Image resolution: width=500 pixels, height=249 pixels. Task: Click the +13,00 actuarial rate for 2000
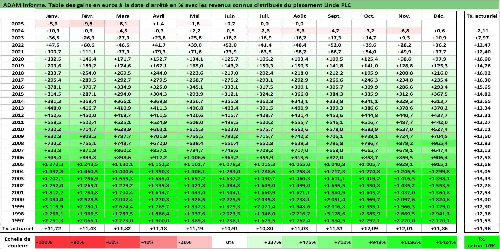click(482, 200)
